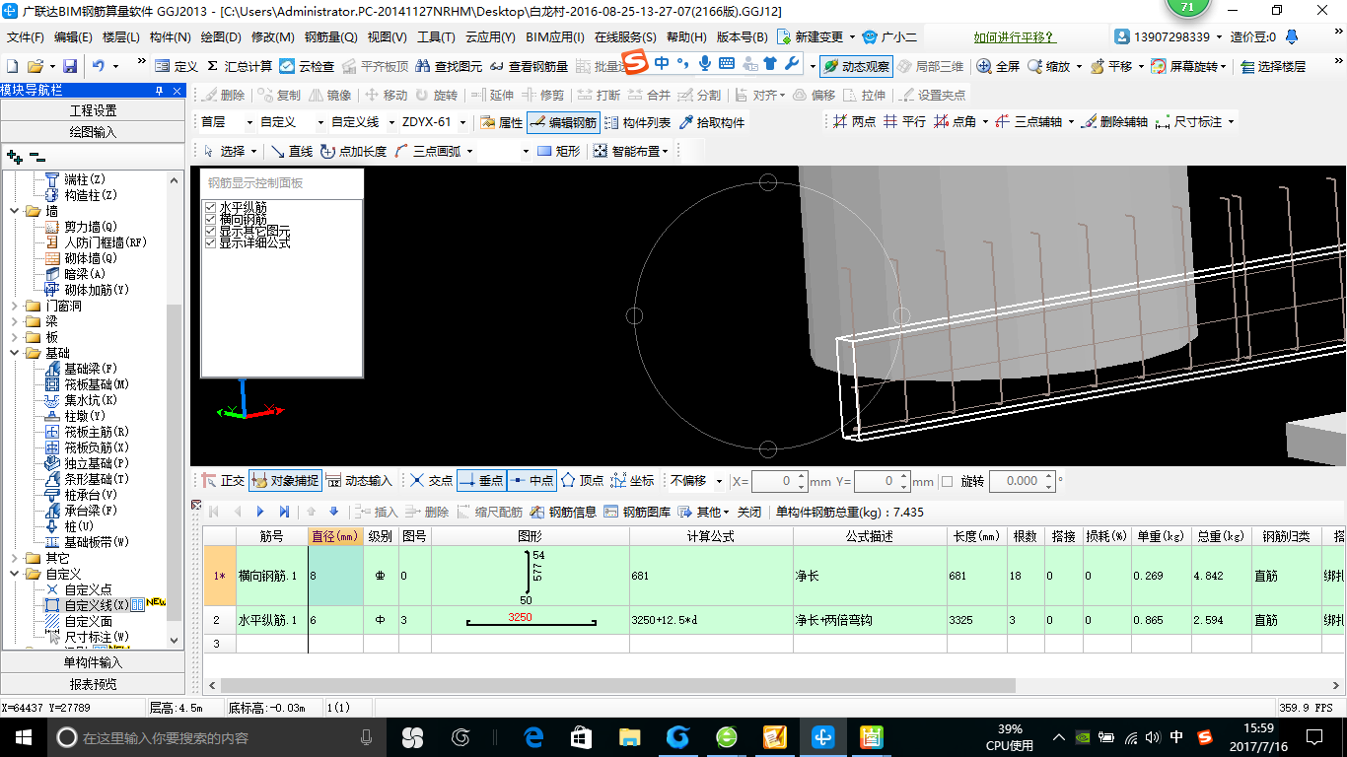Open Microsoft Edge from the taskbar
This screenshot has width=1347, height=757.
(533, 736)
